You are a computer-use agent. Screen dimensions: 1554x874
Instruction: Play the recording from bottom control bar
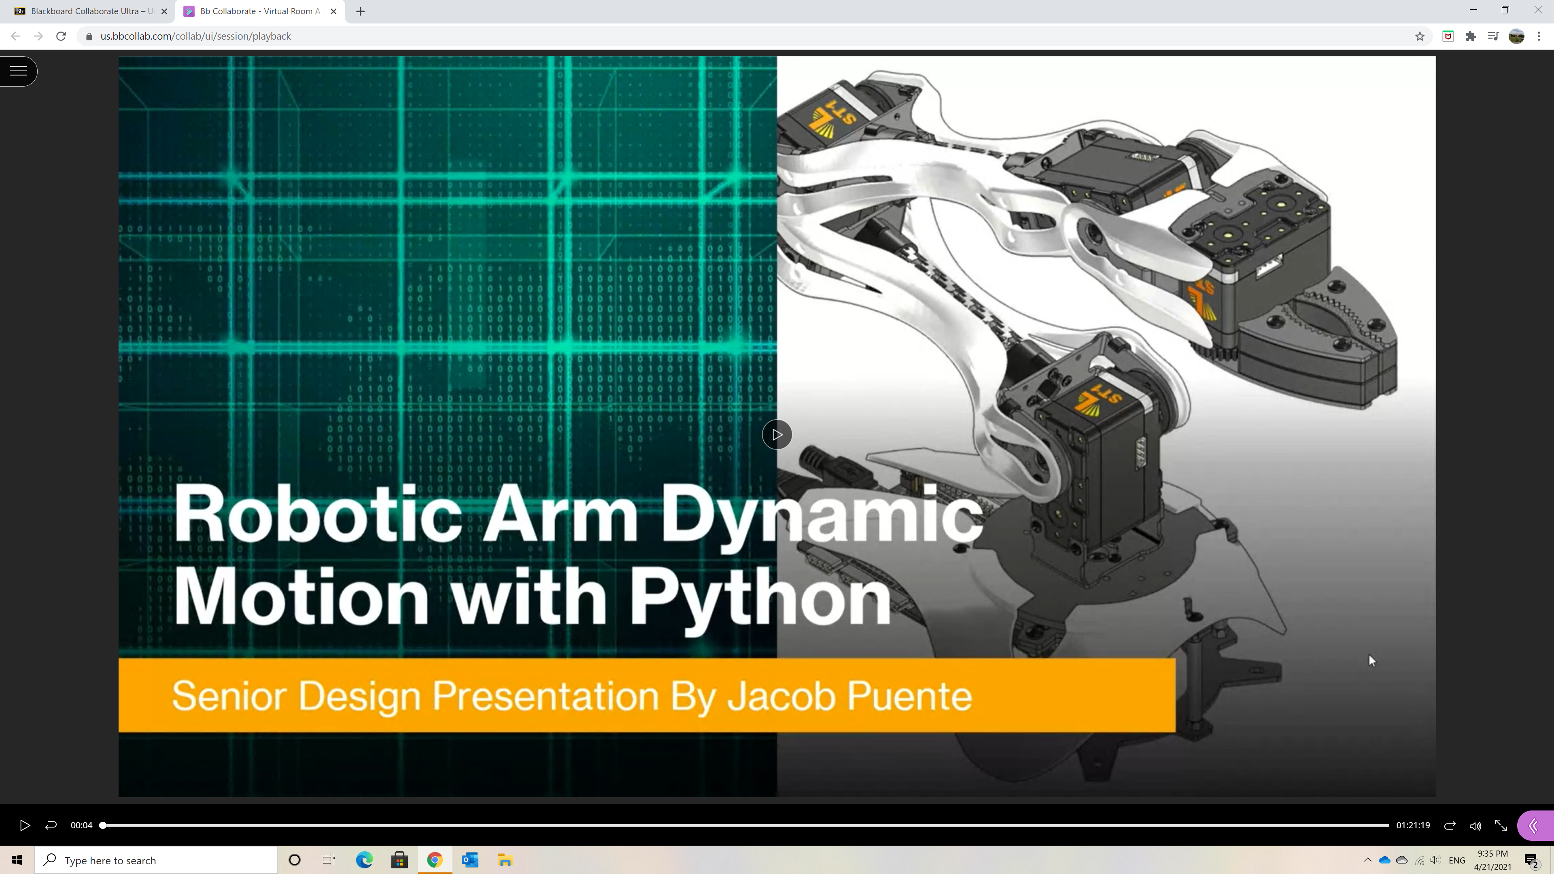coord(25,825)
